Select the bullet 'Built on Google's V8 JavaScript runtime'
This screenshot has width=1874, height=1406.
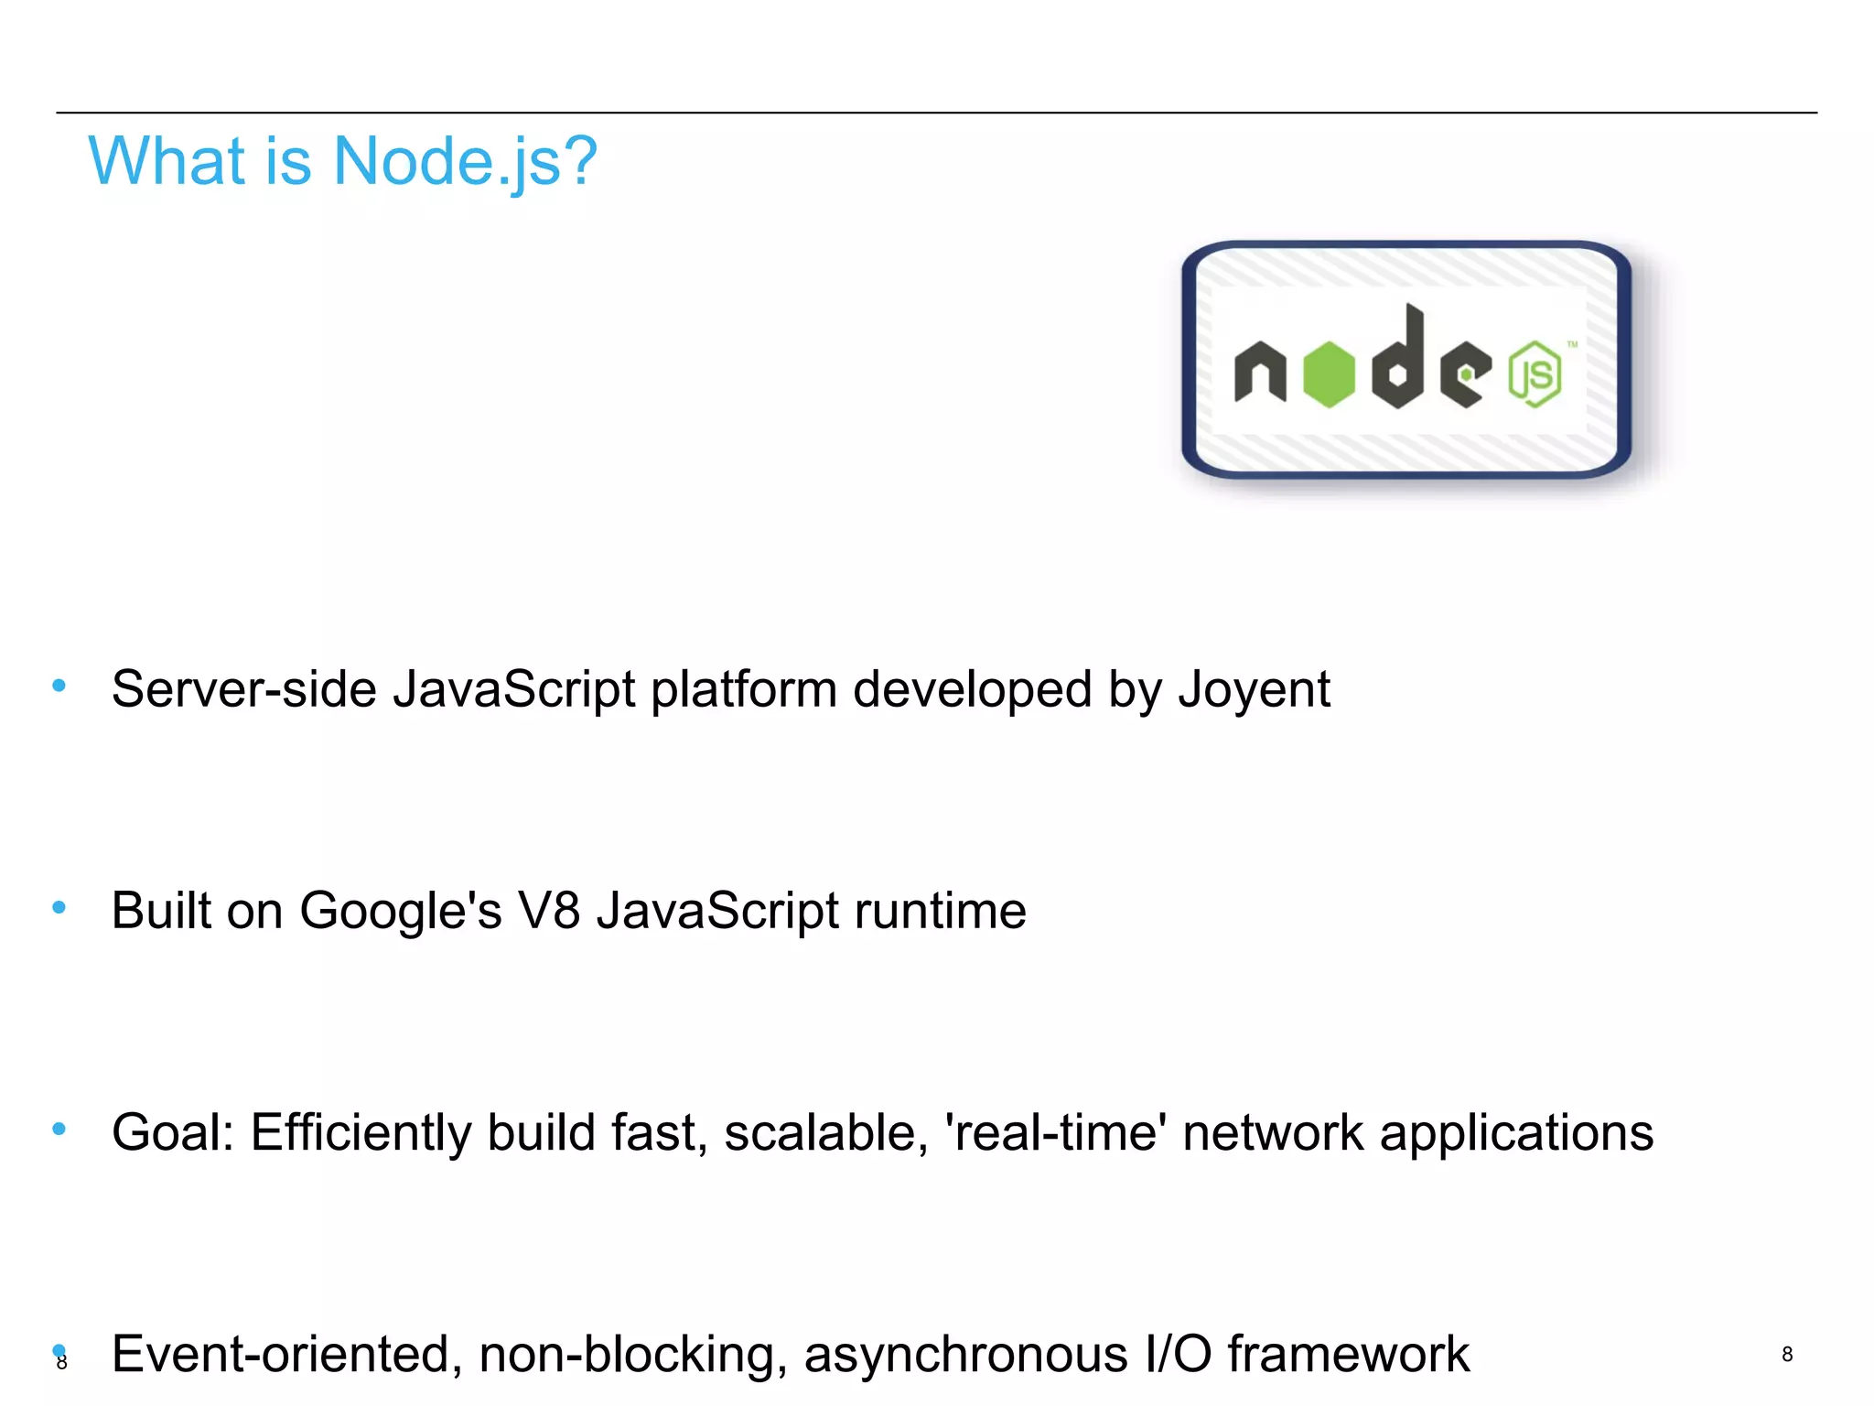click(568, 911)
